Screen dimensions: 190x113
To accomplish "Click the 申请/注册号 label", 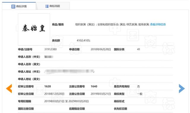I will coord(25,49).
